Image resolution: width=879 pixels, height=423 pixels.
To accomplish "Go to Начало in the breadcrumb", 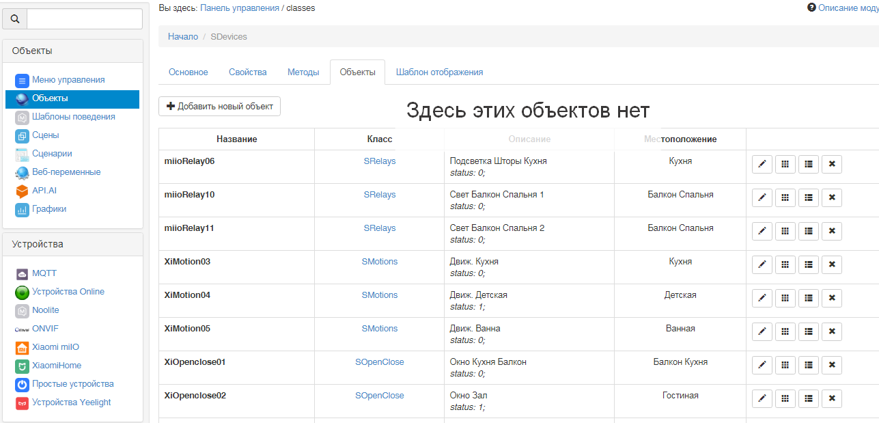I will [182, 37].
